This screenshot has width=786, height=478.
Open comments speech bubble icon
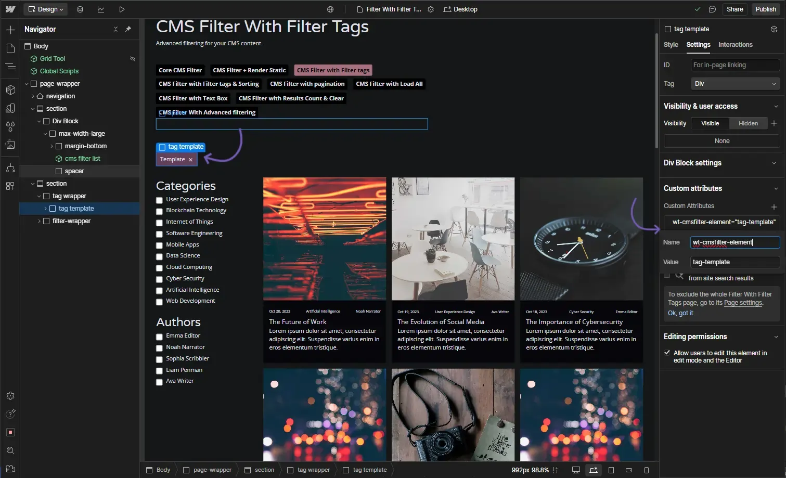coord(712,9)
